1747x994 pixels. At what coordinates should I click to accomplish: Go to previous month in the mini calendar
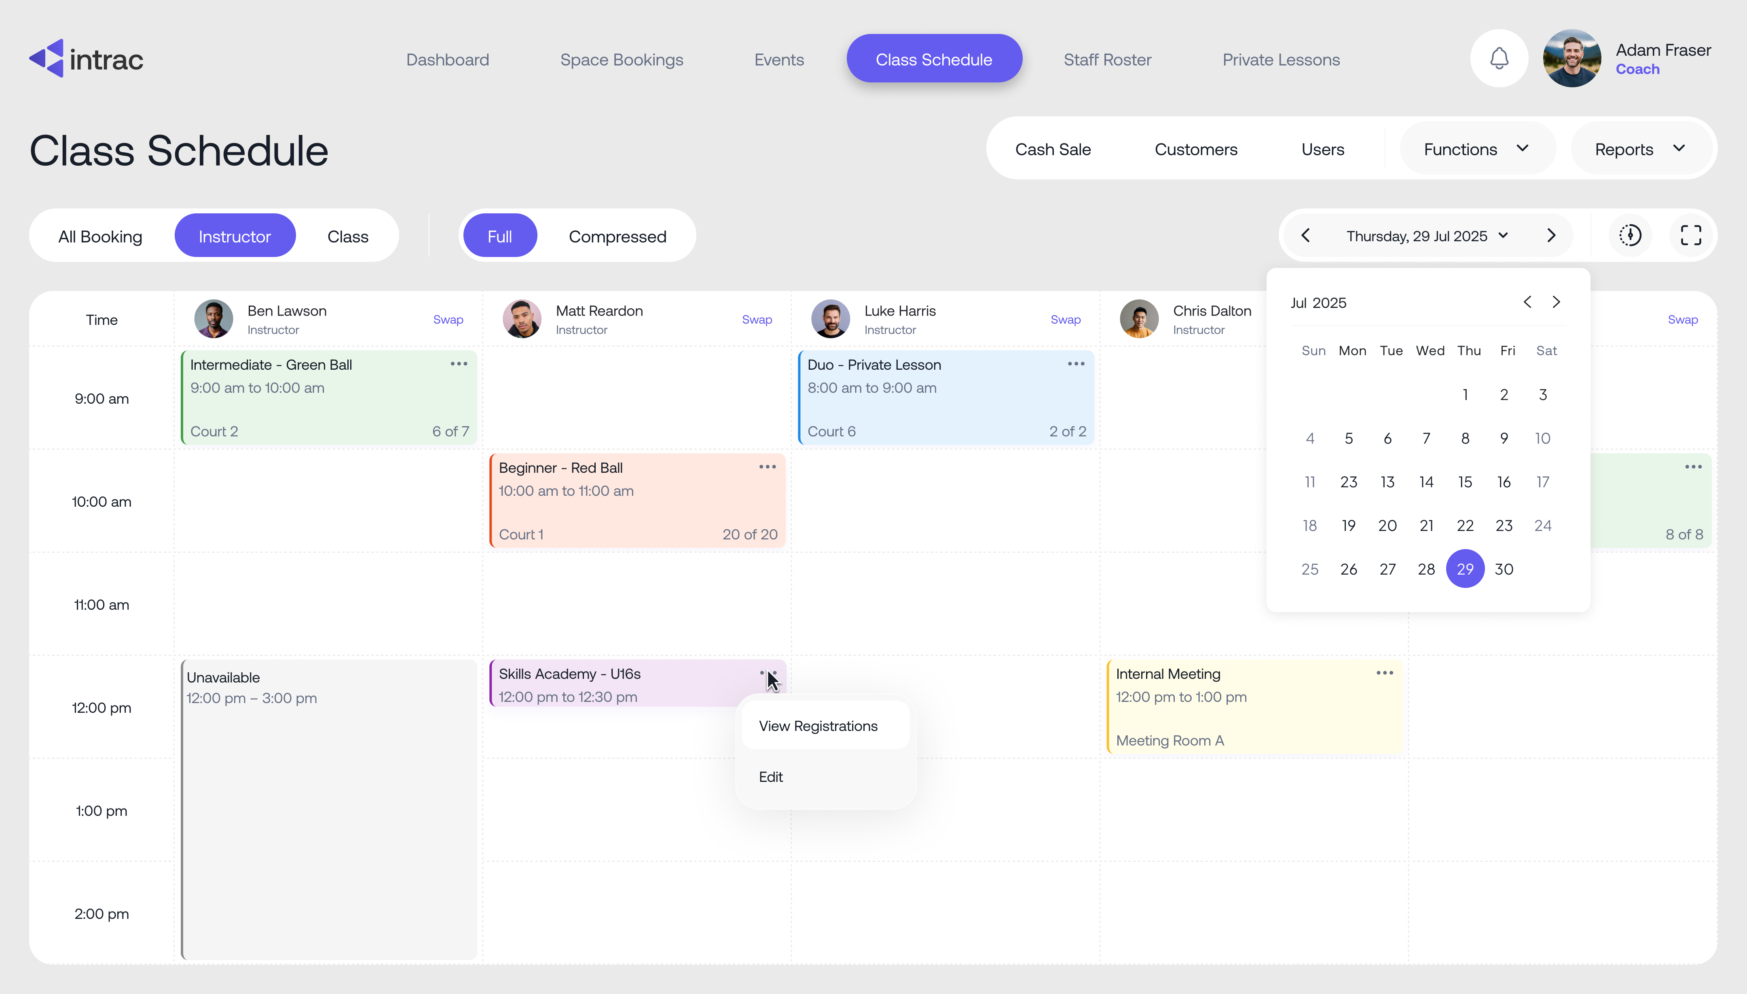coord(1527,301)
